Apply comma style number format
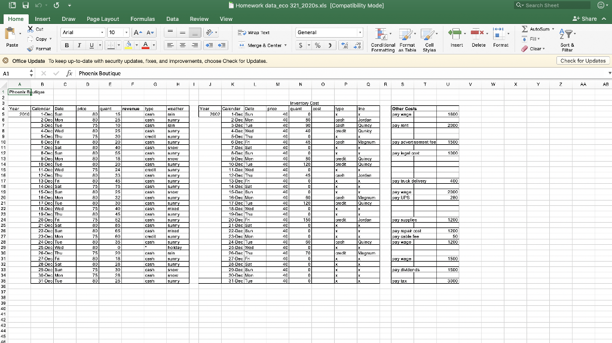The image size is (612, 343). point(330,45)
